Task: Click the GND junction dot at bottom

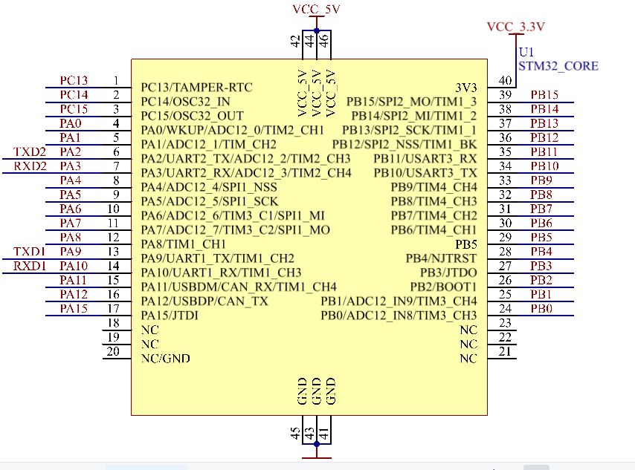Action: [x=317, y=444]
